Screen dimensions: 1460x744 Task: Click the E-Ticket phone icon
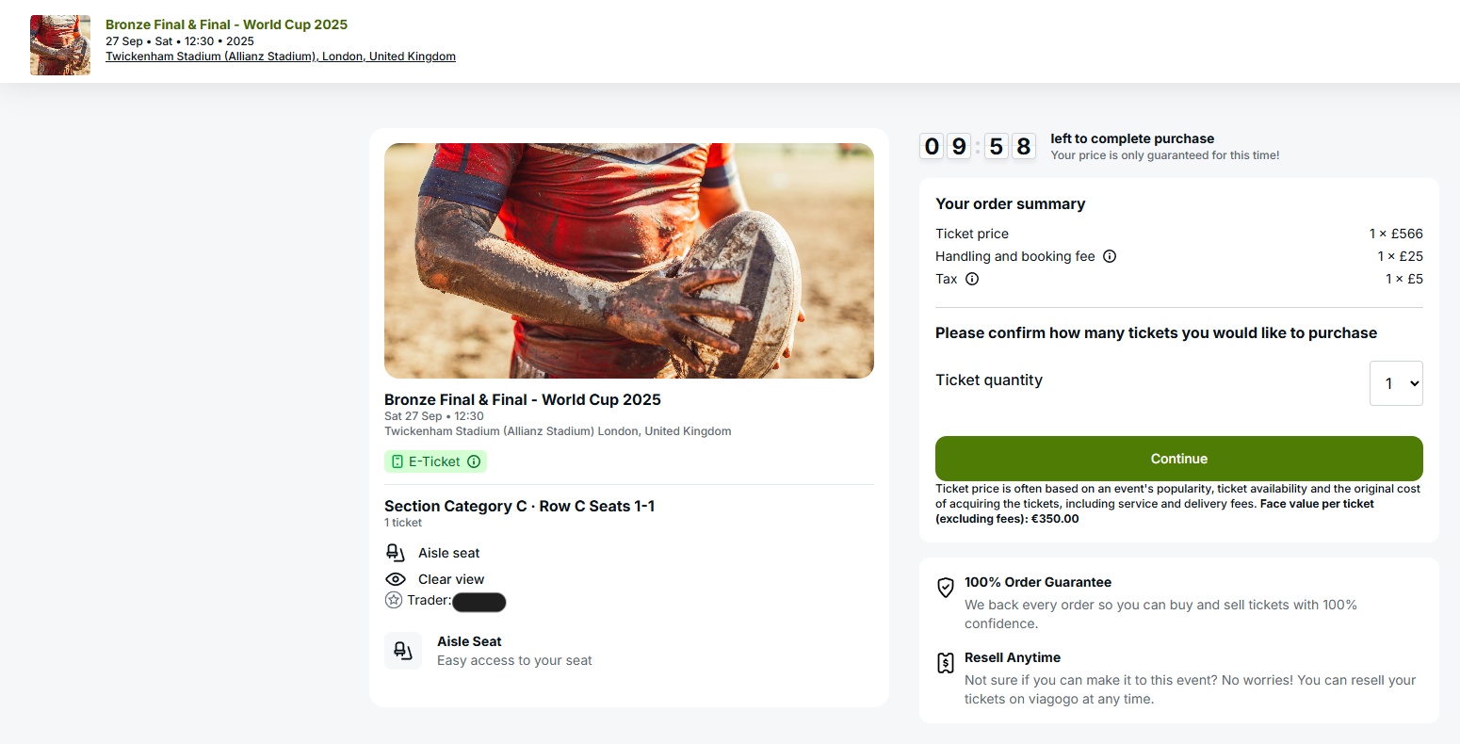pos(397,461)
